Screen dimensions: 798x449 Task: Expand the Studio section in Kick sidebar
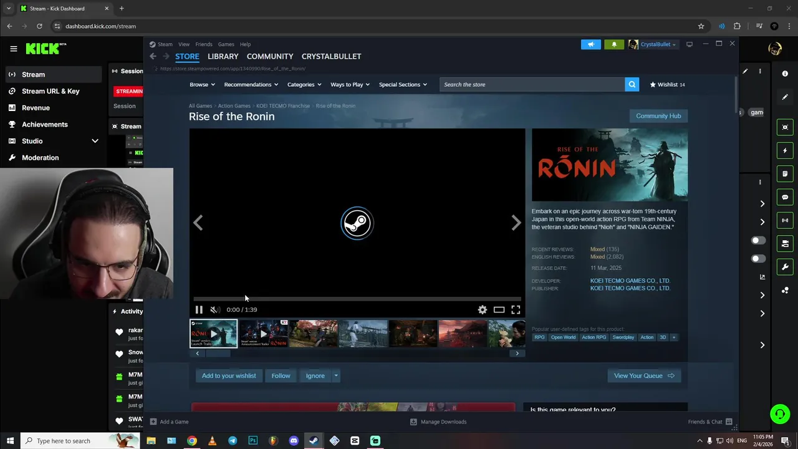95,141
